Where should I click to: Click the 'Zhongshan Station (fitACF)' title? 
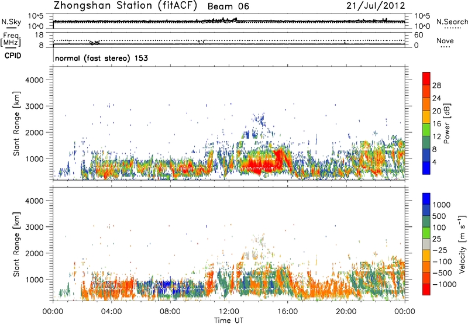click(125, 6)
